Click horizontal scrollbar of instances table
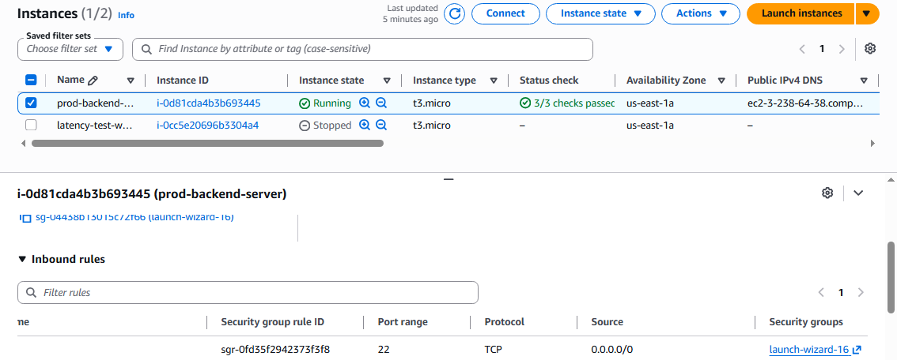Screen dimensions: 897x360 [207, 143]
